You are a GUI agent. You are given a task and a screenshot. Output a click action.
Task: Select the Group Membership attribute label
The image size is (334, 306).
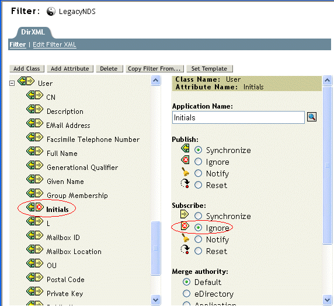77,196
